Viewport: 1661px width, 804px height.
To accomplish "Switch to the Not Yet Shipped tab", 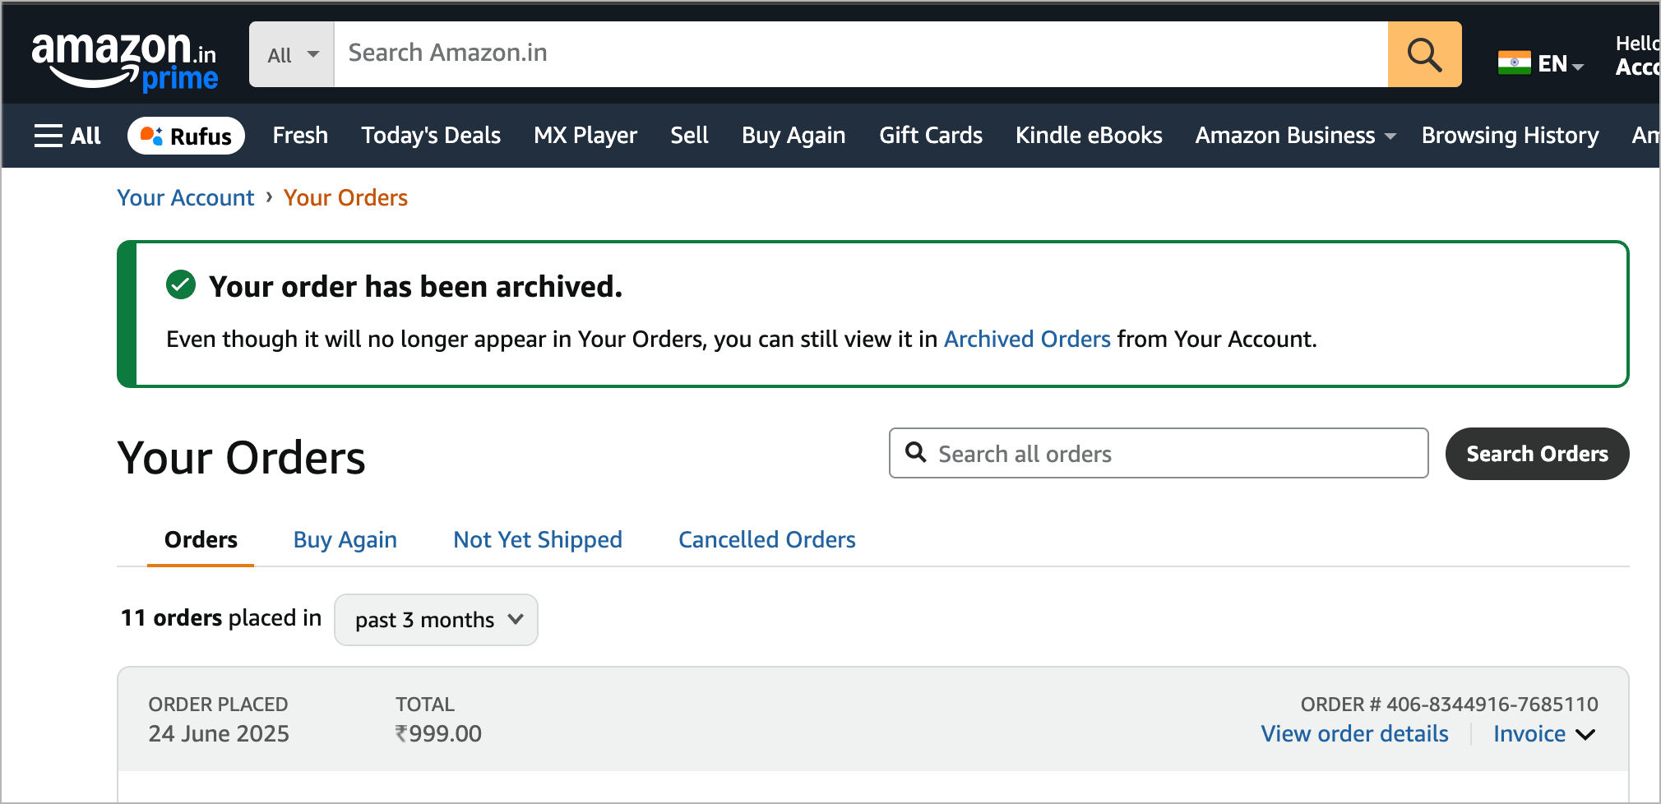I will pyautogui.click(x=537, y=540).
